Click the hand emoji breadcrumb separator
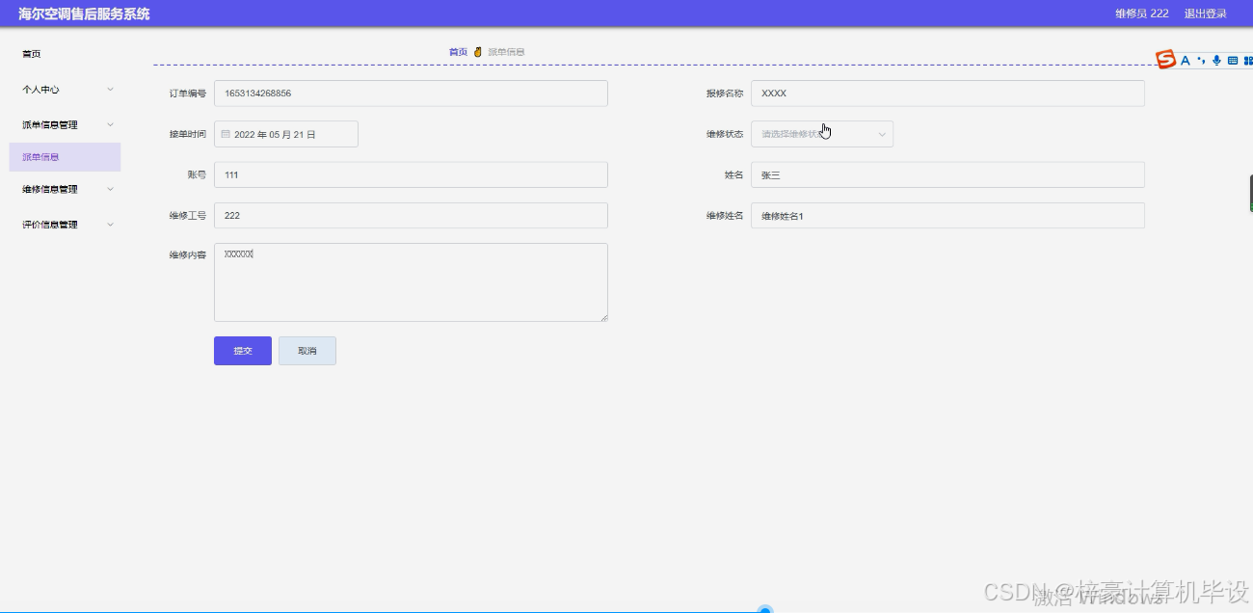This screenshot has height=613, width=1253. pyautogui.click(x=477, y=52)
